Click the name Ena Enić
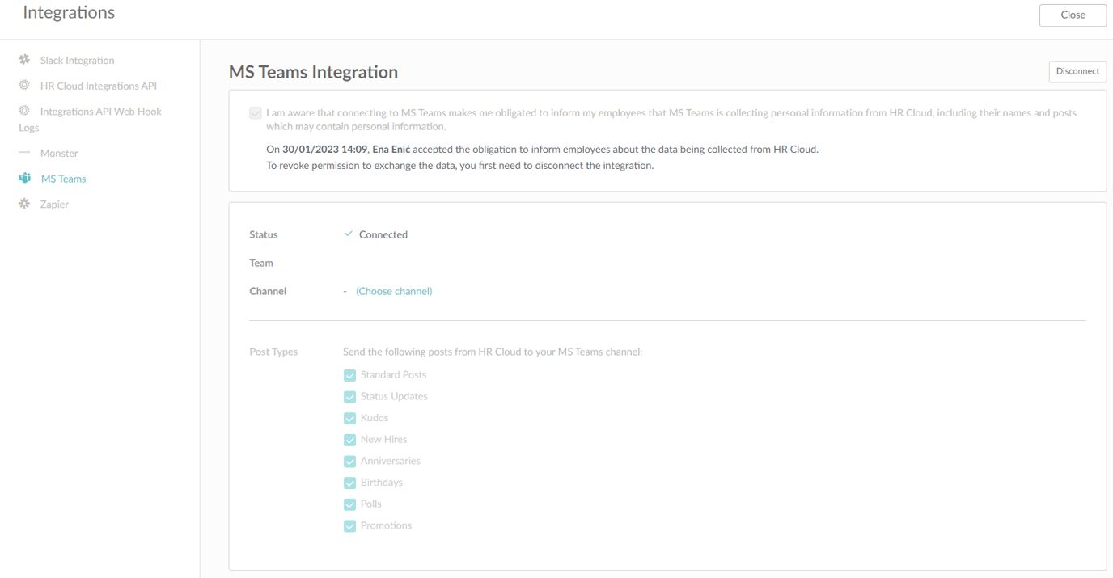1113x578 pixels. [391, 150]
